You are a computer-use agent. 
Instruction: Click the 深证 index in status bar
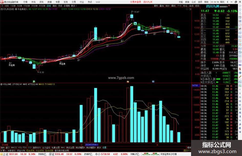coord(51,154)
